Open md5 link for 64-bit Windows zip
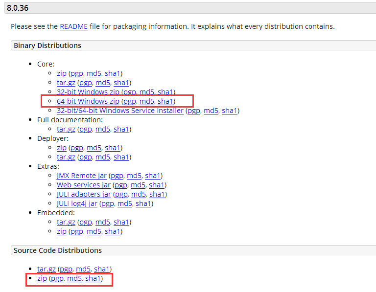 click(147, 101)
